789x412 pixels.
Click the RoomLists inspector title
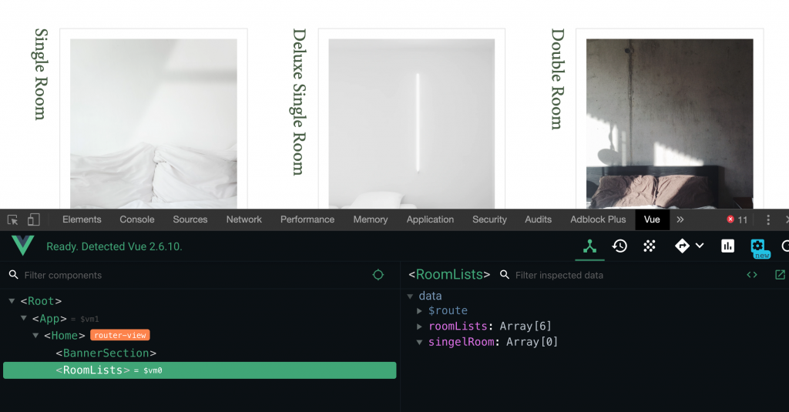click(449, 274)
